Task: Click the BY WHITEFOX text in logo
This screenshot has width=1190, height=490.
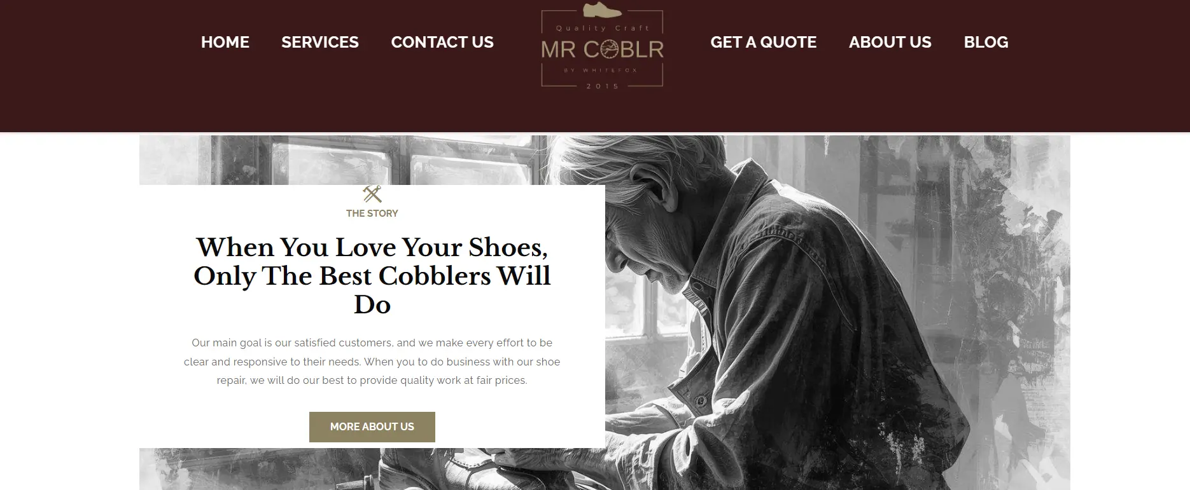Action: [601, 70]
